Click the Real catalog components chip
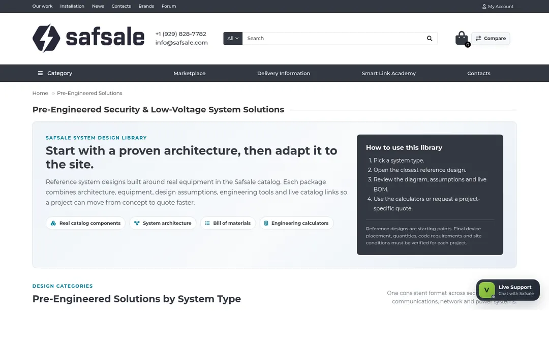The width and height of the screenshot is (549, 343). [x=85, y=223]
